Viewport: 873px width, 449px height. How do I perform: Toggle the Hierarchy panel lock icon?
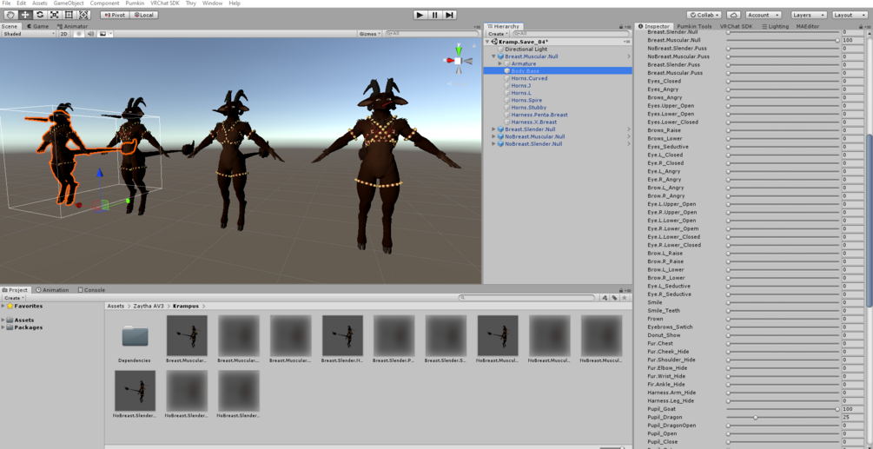click(x=621, y=26)
